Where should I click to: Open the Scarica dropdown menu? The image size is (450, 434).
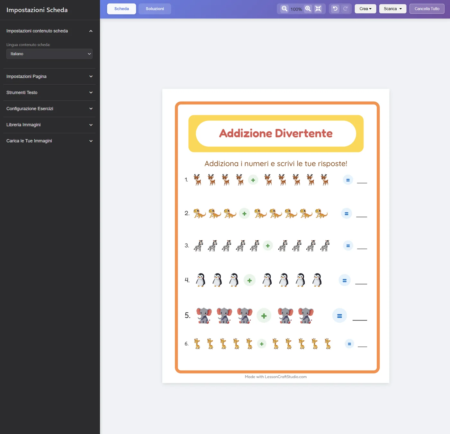(x=393, y=9)
